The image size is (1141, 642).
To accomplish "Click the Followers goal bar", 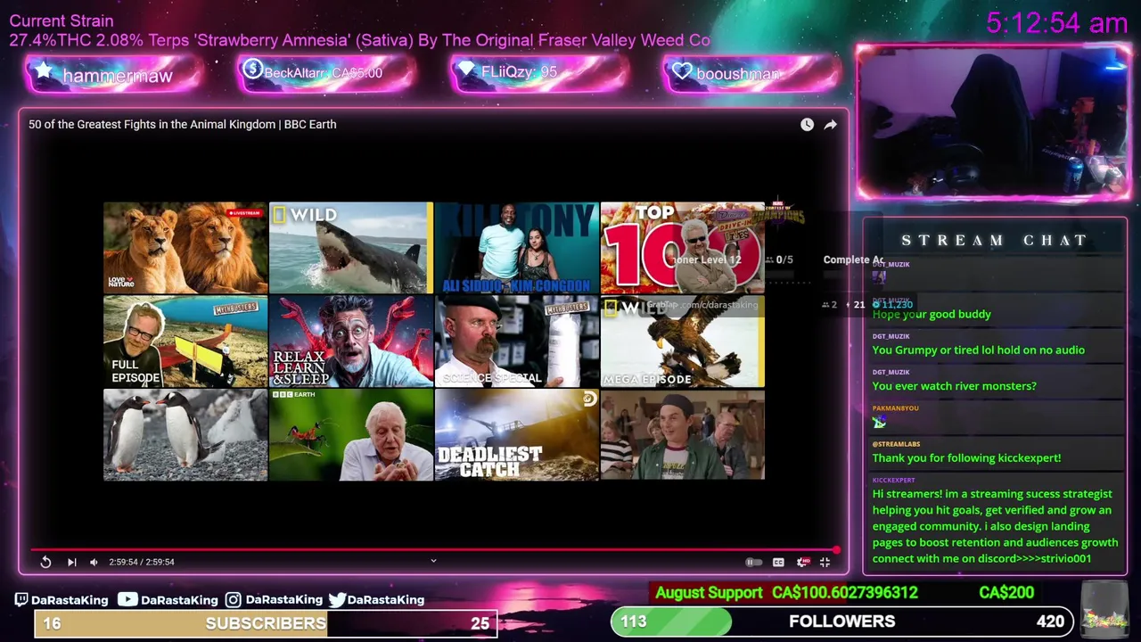I will coord(841,621).
